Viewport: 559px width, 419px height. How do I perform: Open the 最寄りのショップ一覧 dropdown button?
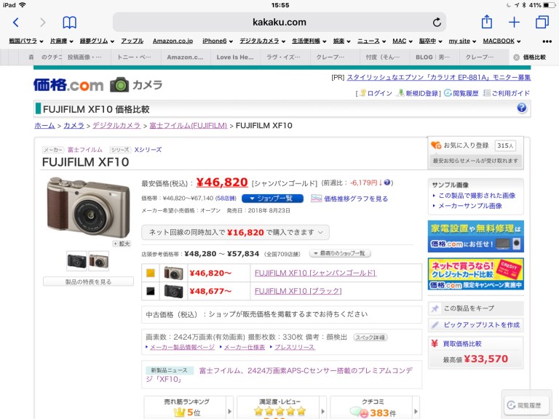coord(340,253)
